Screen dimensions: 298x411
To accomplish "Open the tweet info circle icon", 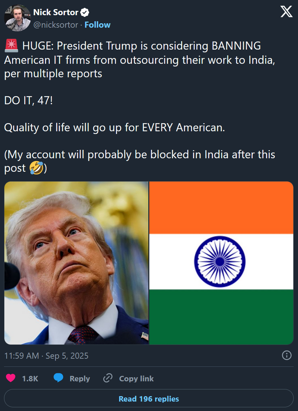I will coord(287,355).
